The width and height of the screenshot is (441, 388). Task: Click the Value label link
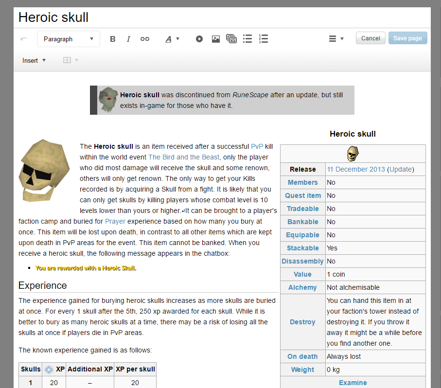[x=302, y=274]
